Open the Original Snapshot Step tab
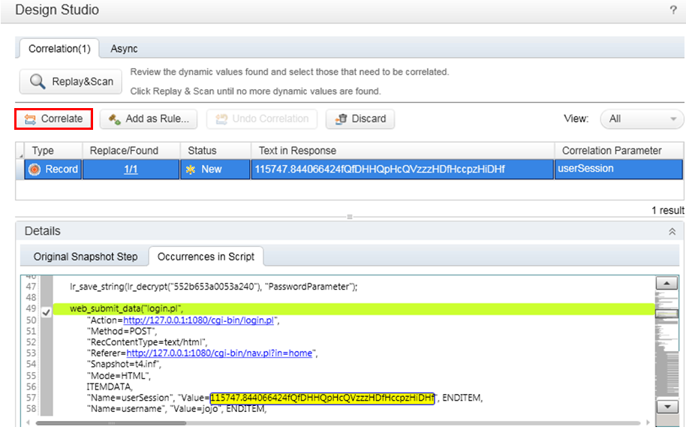This screenshot has height=430, width=686. coord(86,257)
